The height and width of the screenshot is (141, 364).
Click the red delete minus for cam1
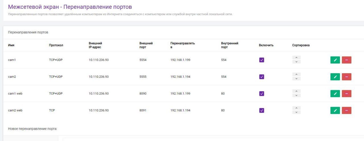click(x=346, y=60)
